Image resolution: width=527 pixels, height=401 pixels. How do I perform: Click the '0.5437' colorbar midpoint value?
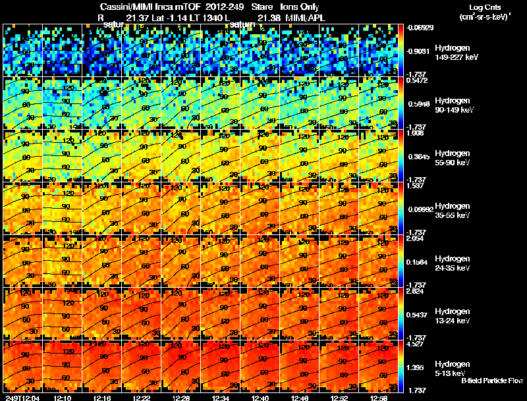pos(417,315)
